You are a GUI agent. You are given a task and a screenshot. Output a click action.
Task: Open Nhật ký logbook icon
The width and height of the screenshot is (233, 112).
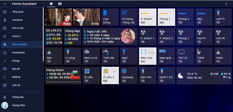click(x=5, y=77)
